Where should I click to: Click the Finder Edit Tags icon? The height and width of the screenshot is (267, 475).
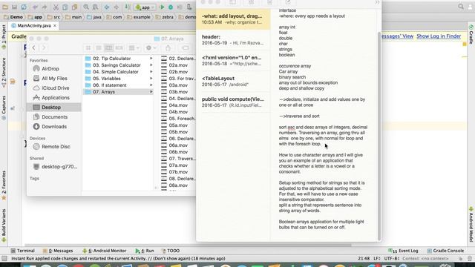(x=186, y=47)
